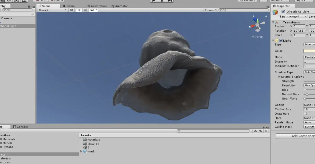The height and width of the screenshot is (164, 315).
Task: Click Position X value field
Action: (299, 26)
